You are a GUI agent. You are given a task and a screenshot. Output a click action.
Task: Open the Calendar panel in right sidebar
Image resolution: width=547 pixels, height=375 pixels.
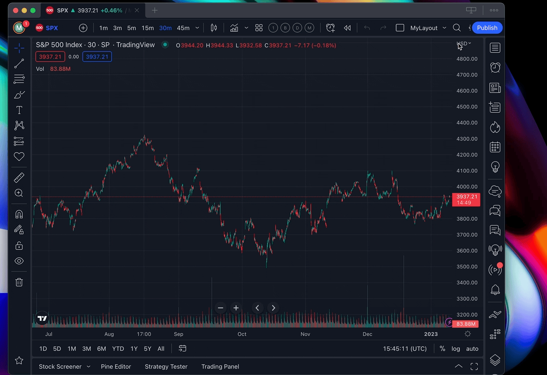tap(495, 147)
